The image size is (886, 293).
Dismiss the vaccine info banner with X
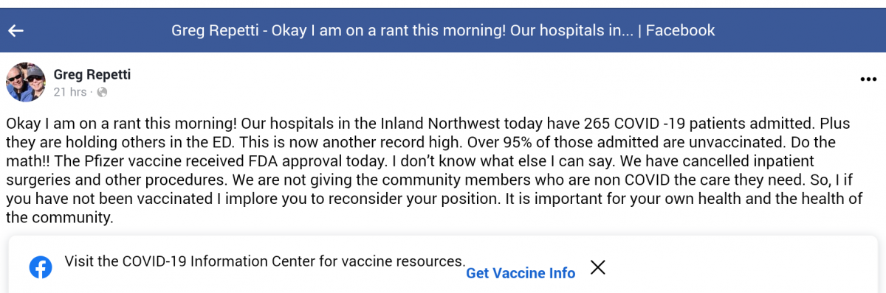click(598, 267)
